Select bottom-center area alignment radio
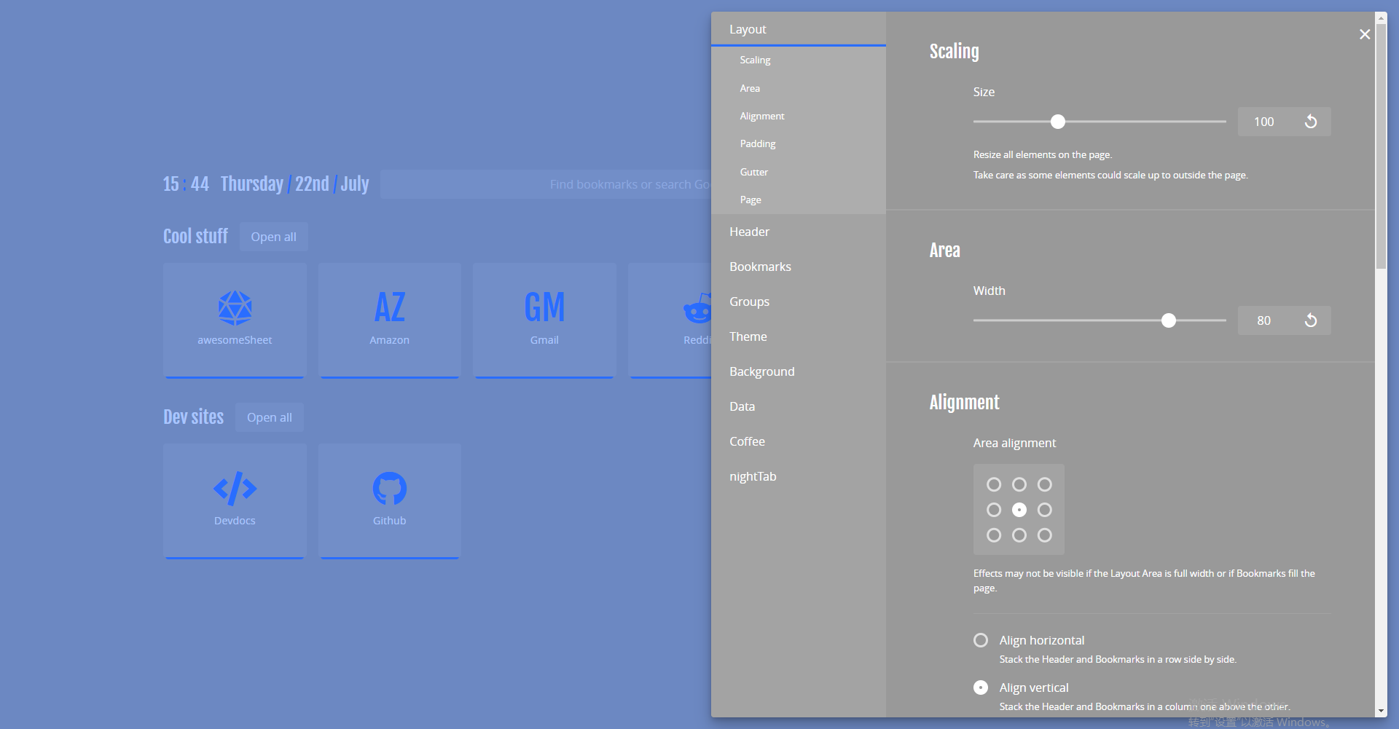Viewport: 1399px width, 729px height. tap(1019, 535)
